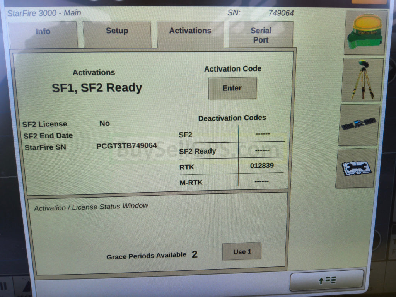Click the SF1, SF2 Ready activations text
This screenshot has height=297, width=396.
pos(97,88)
